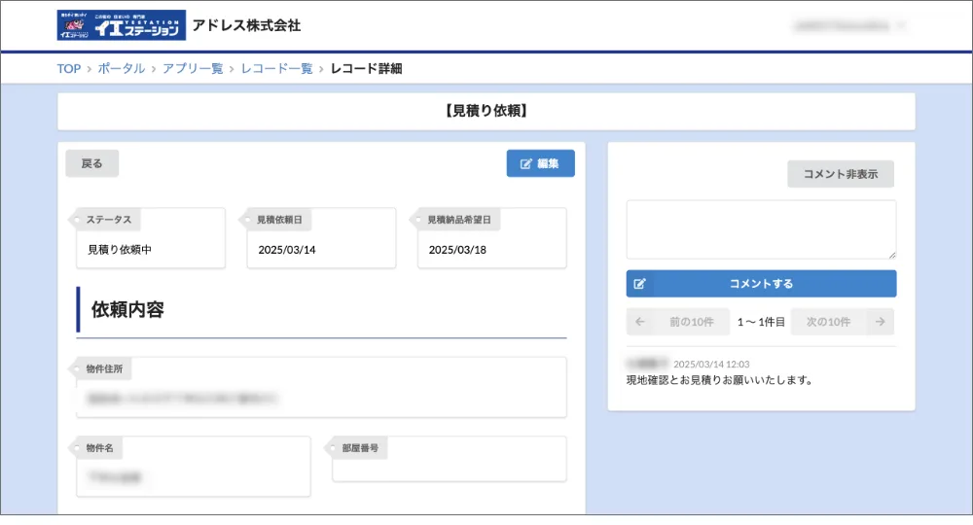Navigate to アプリ一覧 breadcrumb
The width and height of the screenshot is (973, 525).
coord(193,69)
